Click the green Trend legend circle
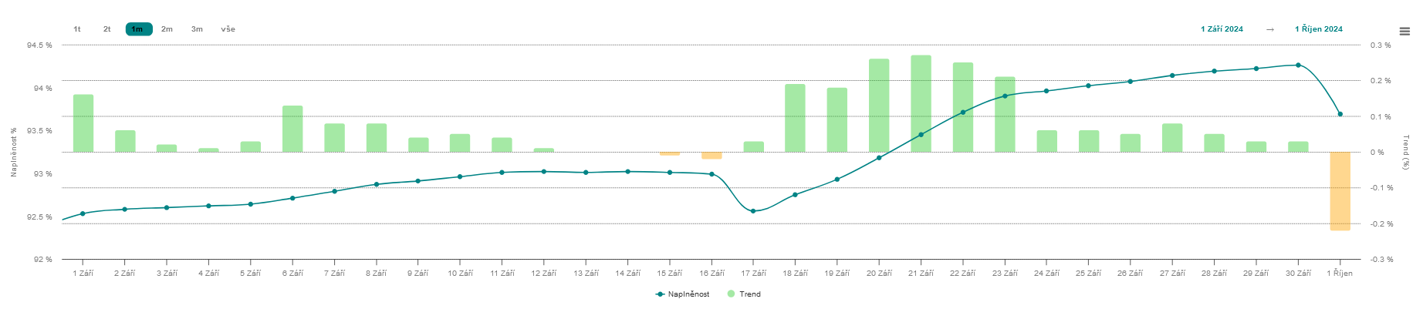 tap(731, 294)
